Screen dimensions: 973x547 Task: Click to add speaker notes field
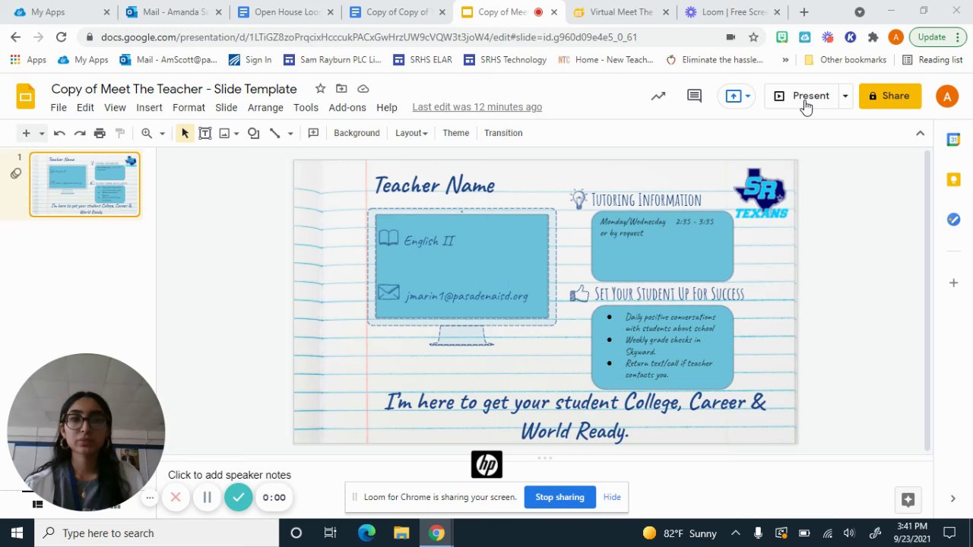pyautogui.click(x=230, y=475)
